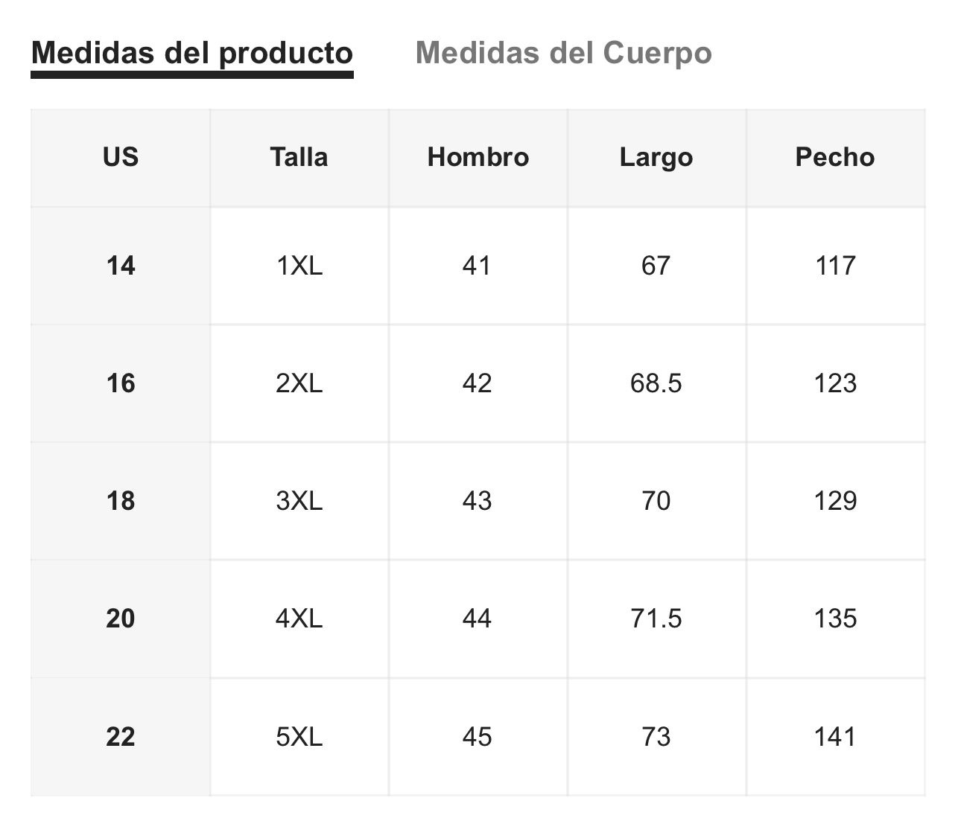Click the 1XL talla cell
The height and width of the screenshot is (818, 961).
(x=299, y=266)
